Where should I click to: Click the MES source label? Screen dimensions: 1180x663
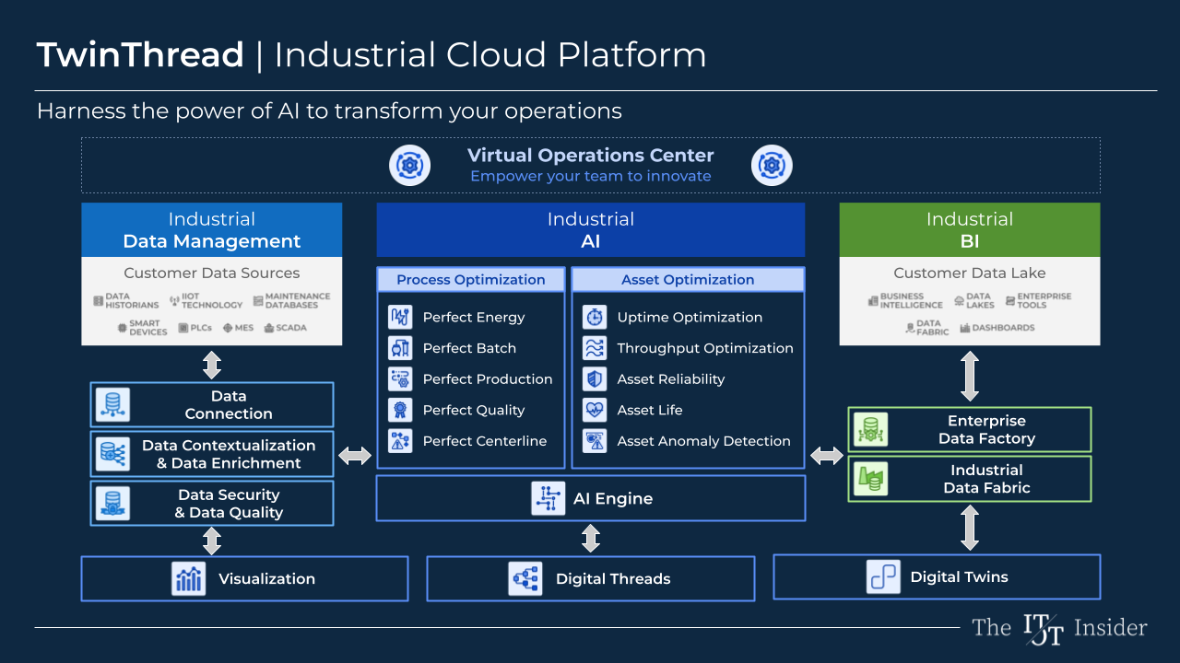(x=244, y=328)
